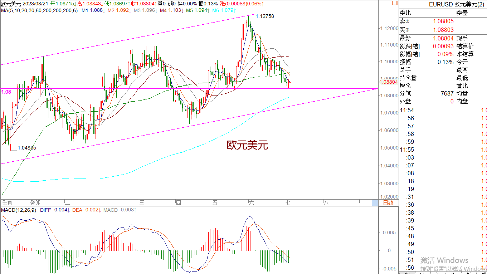Click the 结算价 label
This screenshot has width=487, height=274.
465,46
